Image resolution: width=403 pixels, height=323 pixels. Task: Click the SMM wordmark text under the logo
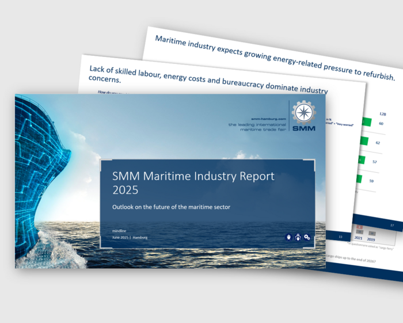[x=303, y=128]
